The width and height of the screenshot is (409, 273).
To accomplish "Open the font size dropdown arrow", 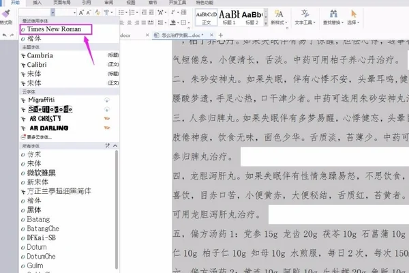I will 74,12.
